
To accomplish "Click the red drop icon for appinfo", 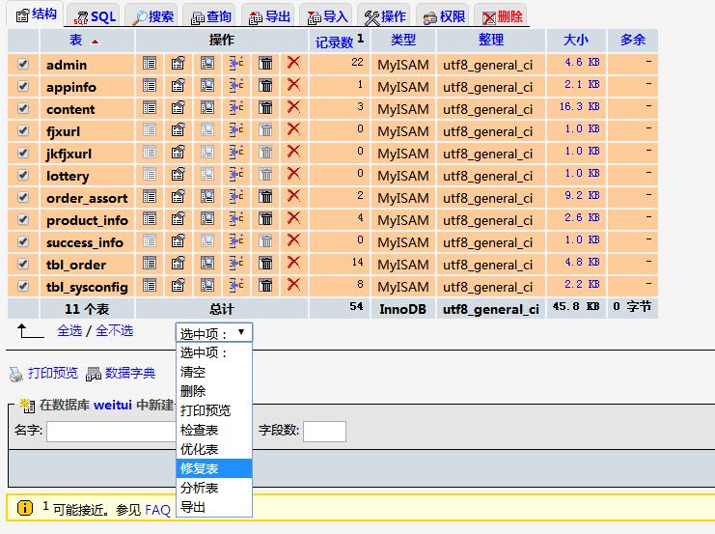I will [x=293, y=85].
